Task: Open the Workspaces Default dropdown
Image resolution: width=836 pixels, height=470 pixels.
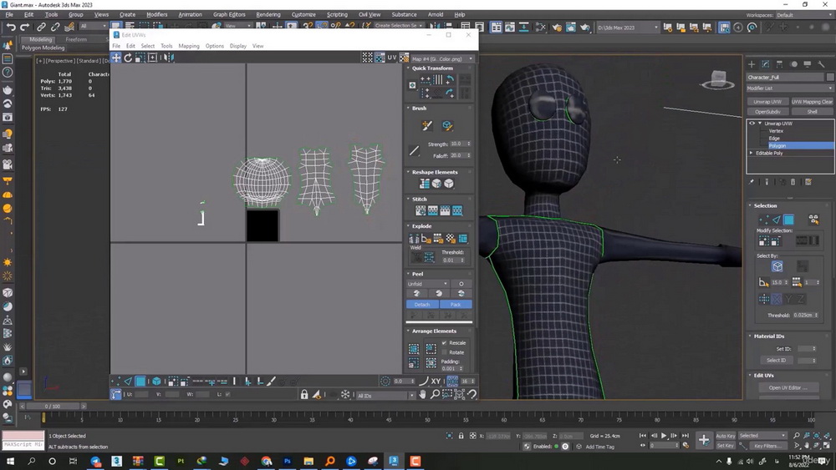Action: [x=803, y=15]
